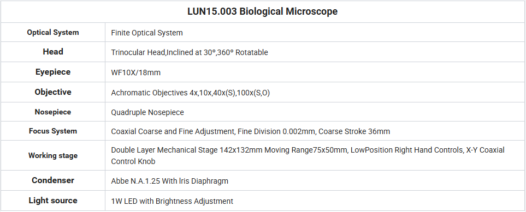Viewport: 526px width, 212px height.
Task: Click the Abbe N.A.1.25 condenser value
Action: click(x=170, y=181)
